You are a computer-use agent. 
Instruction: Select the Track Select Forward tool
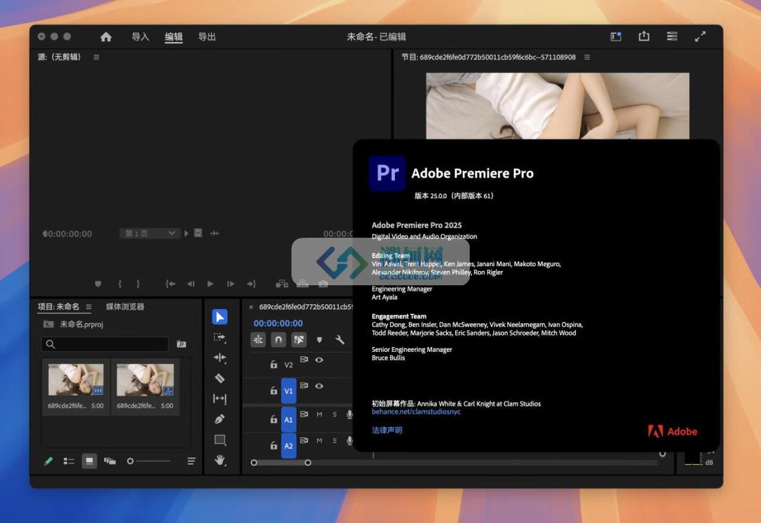coord(219,338)
